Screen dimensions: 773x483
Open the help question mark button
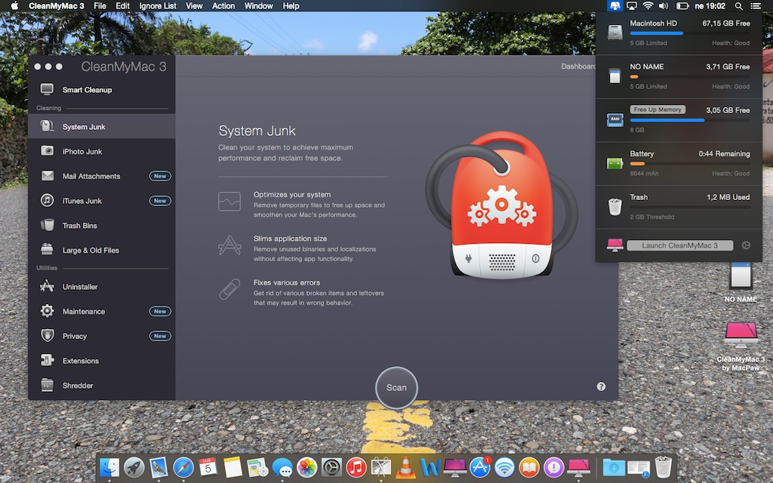tap(601, 386)
